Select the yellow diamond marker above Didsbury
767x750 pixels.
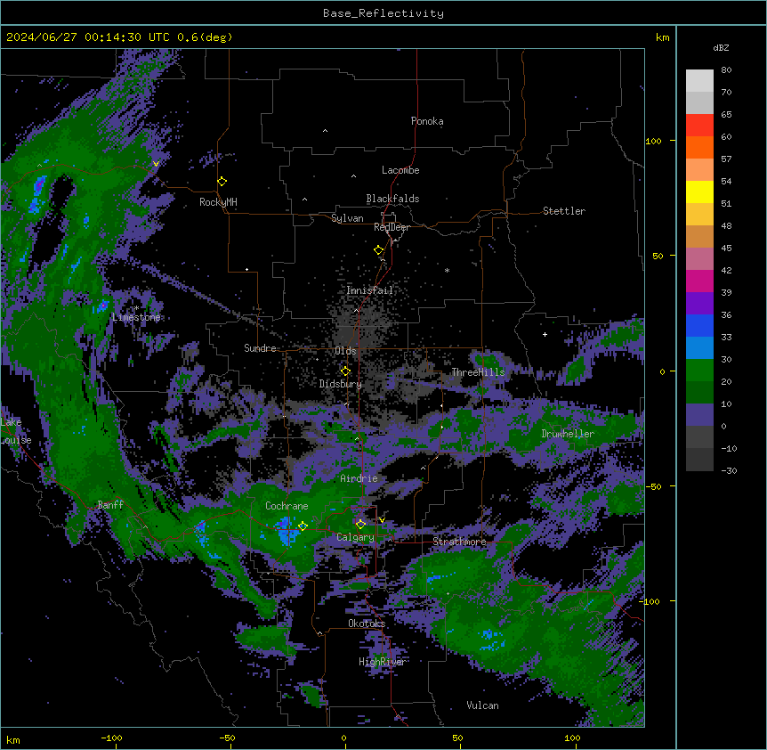click(345, 371)
